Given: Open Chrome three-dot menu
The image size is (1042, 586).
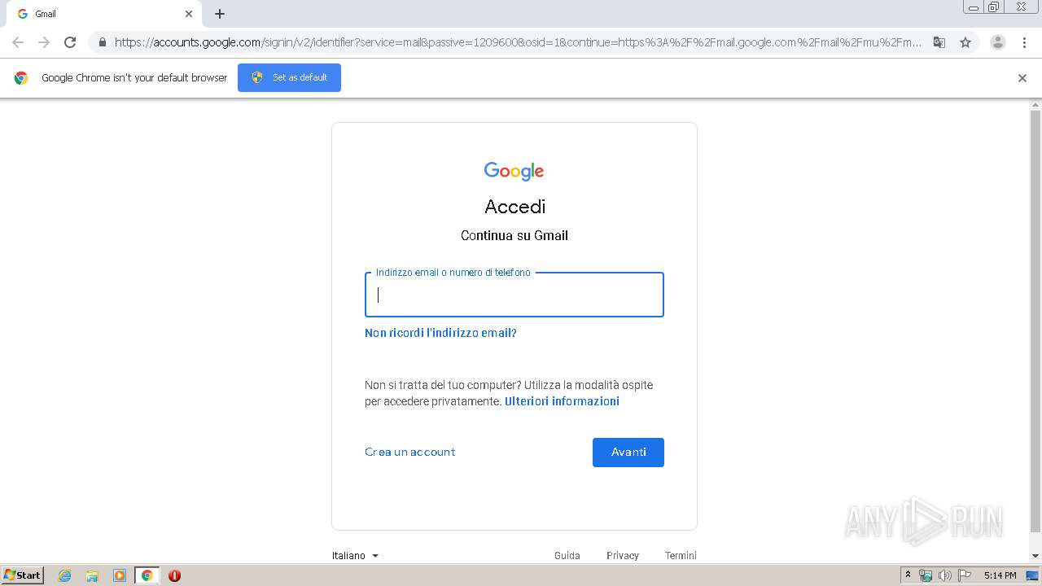Looking at the screenshot, I should pos(1025,42).
